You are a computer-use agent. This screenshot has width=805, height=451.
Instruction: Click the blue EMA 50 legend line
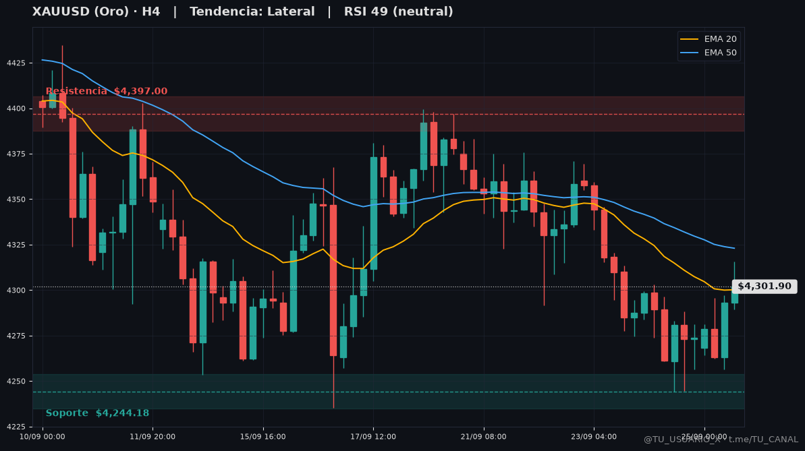pyautogui.click(x=689, y=53)
